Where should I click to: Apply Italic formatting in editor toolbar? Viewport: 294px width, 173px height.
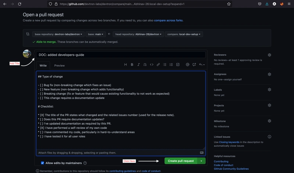point(139,65)
